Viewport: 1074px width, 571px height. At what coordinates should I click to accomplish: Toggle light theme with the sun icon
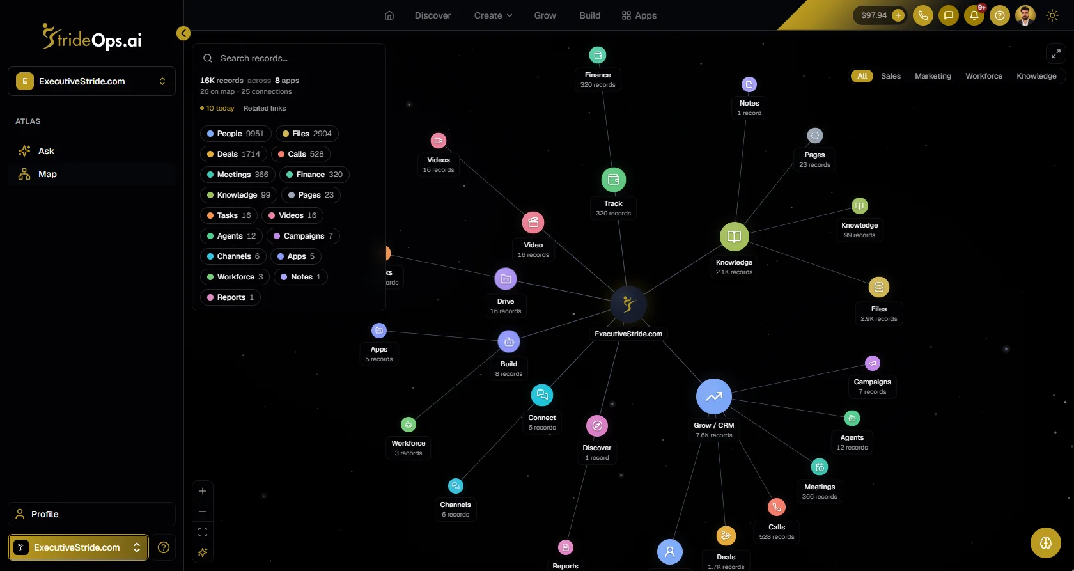pyautogui.click(x=1052, y=15)
